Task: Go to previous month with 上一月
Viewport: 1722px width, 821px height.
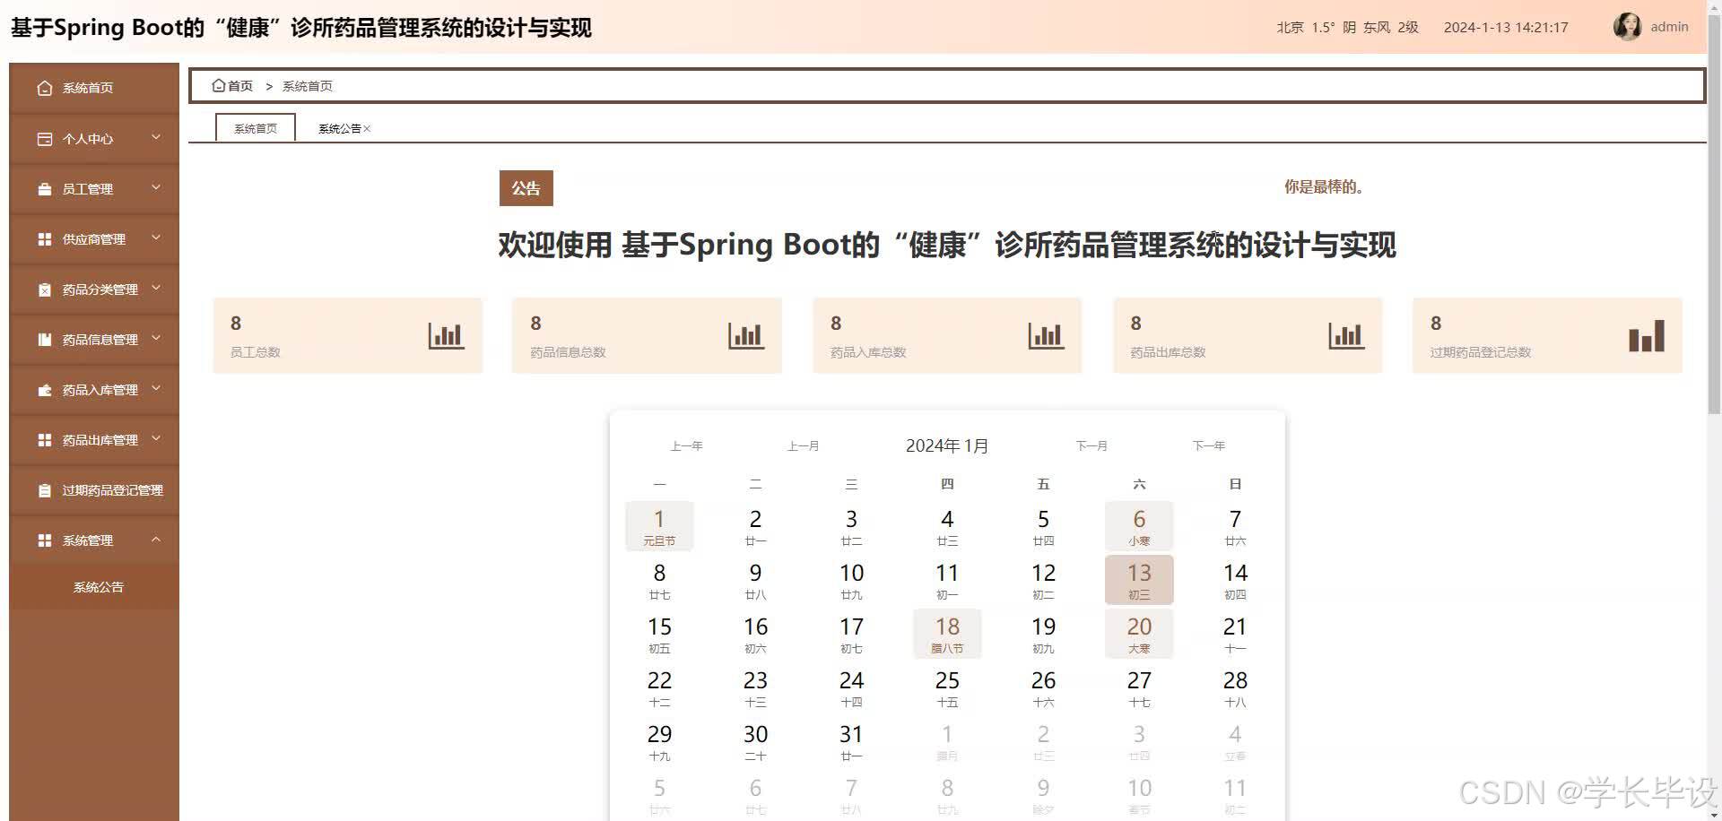Action: [x=804, y=445]
